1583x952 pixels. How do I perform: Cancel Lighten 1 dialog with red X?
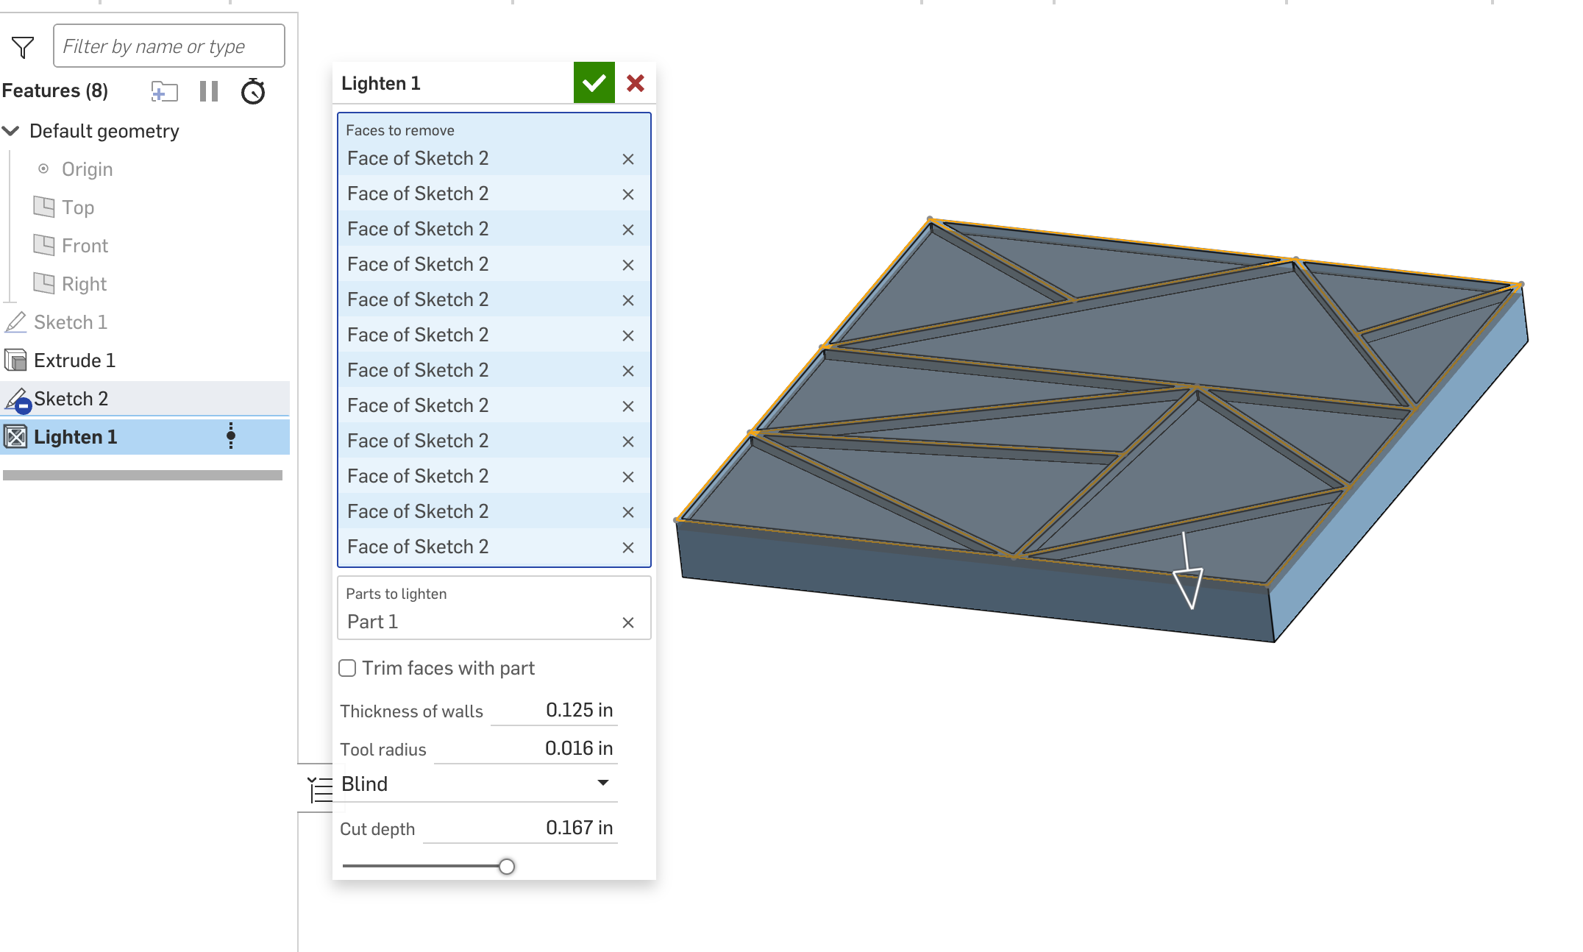pyautogui.click(x=636, y=83)
